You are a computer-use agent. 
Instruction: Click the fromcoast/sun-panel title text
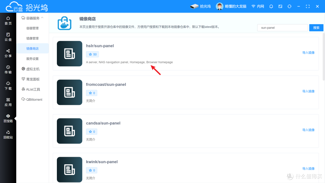click(x=106, y=84)
